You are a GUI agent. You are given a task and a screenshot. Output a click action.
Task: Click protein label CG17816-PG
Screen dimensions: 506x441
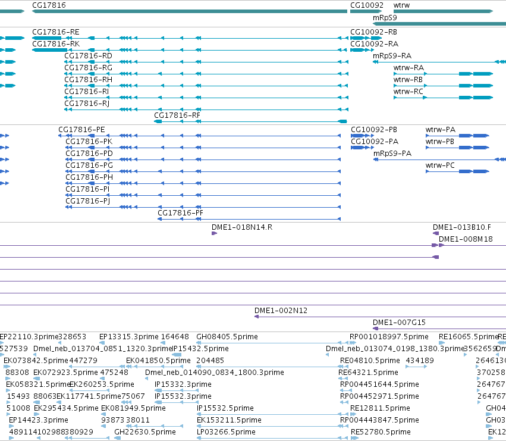[89, 165]
